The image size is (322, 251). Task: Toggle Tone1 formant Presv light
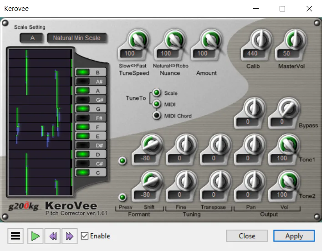123,161
